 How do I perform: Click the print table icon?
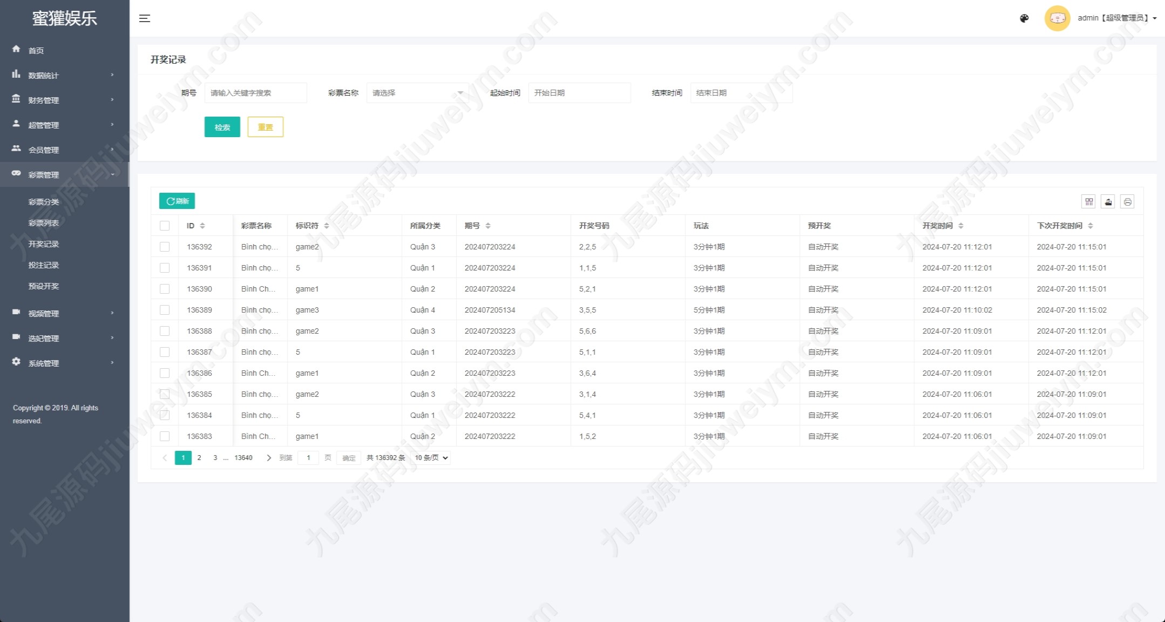click(x=1127, y=201)
